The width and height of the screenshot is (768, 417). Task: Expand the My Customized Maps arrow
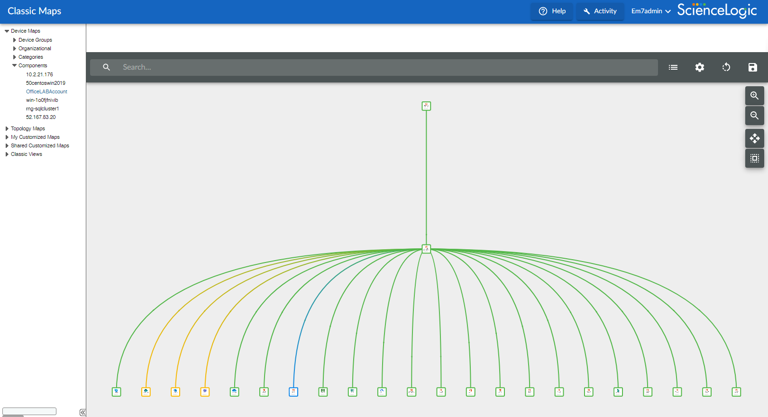pyautogui.click(x=7, y=137)
